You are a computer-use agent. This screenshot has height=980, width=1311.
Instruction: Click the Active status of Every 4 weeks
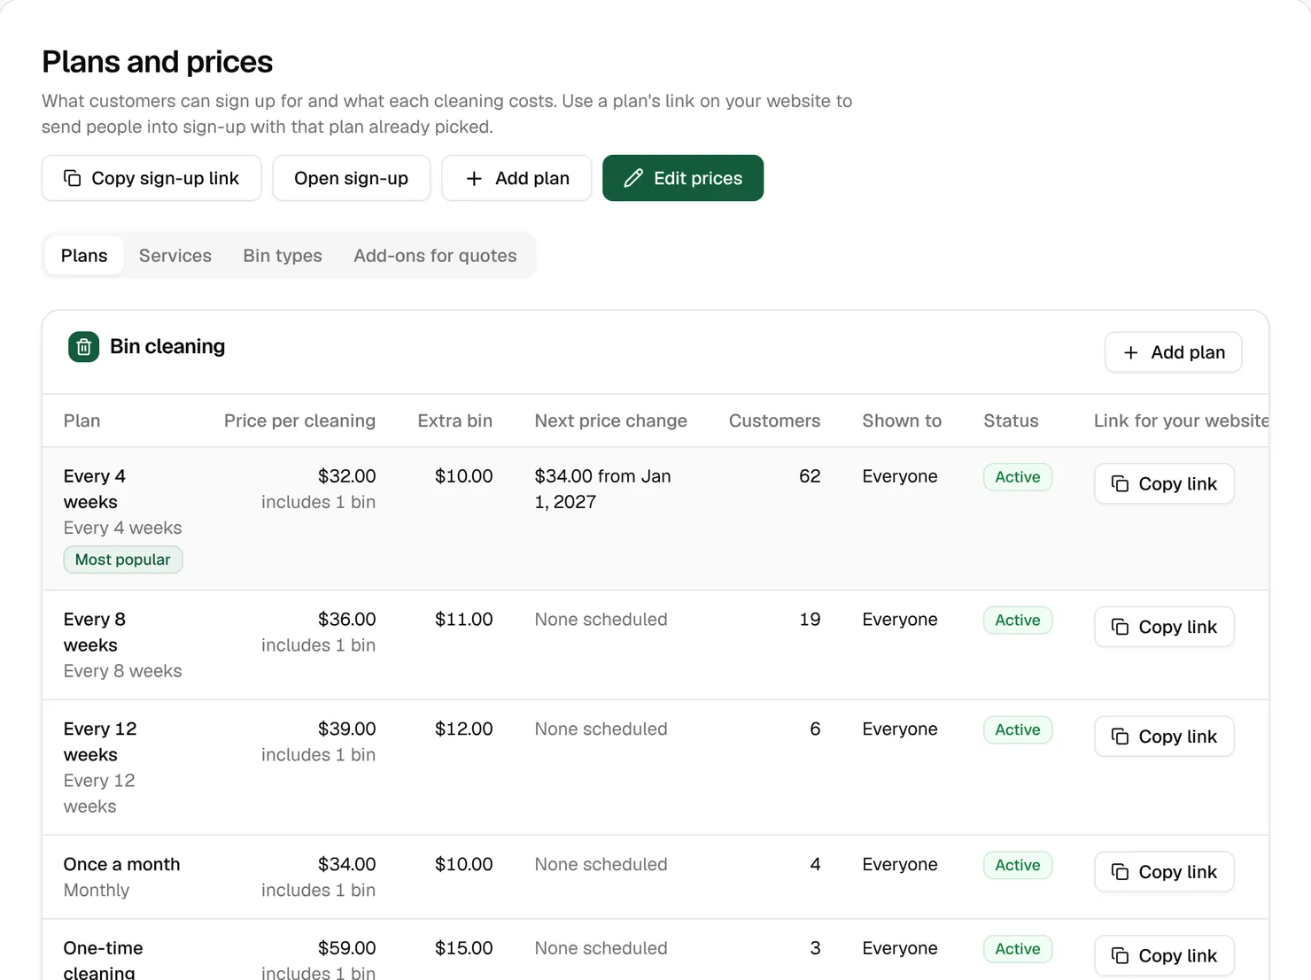pos(1018,477)
